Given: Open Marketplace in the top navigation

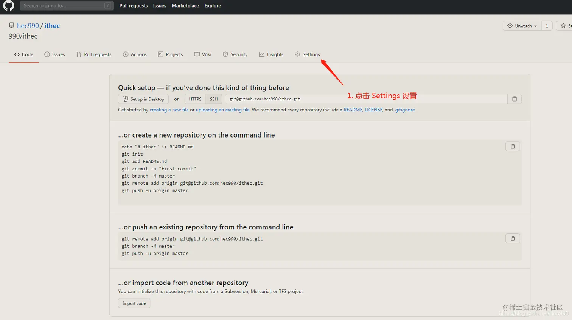Looking at the screenshot, I should 185,6.
